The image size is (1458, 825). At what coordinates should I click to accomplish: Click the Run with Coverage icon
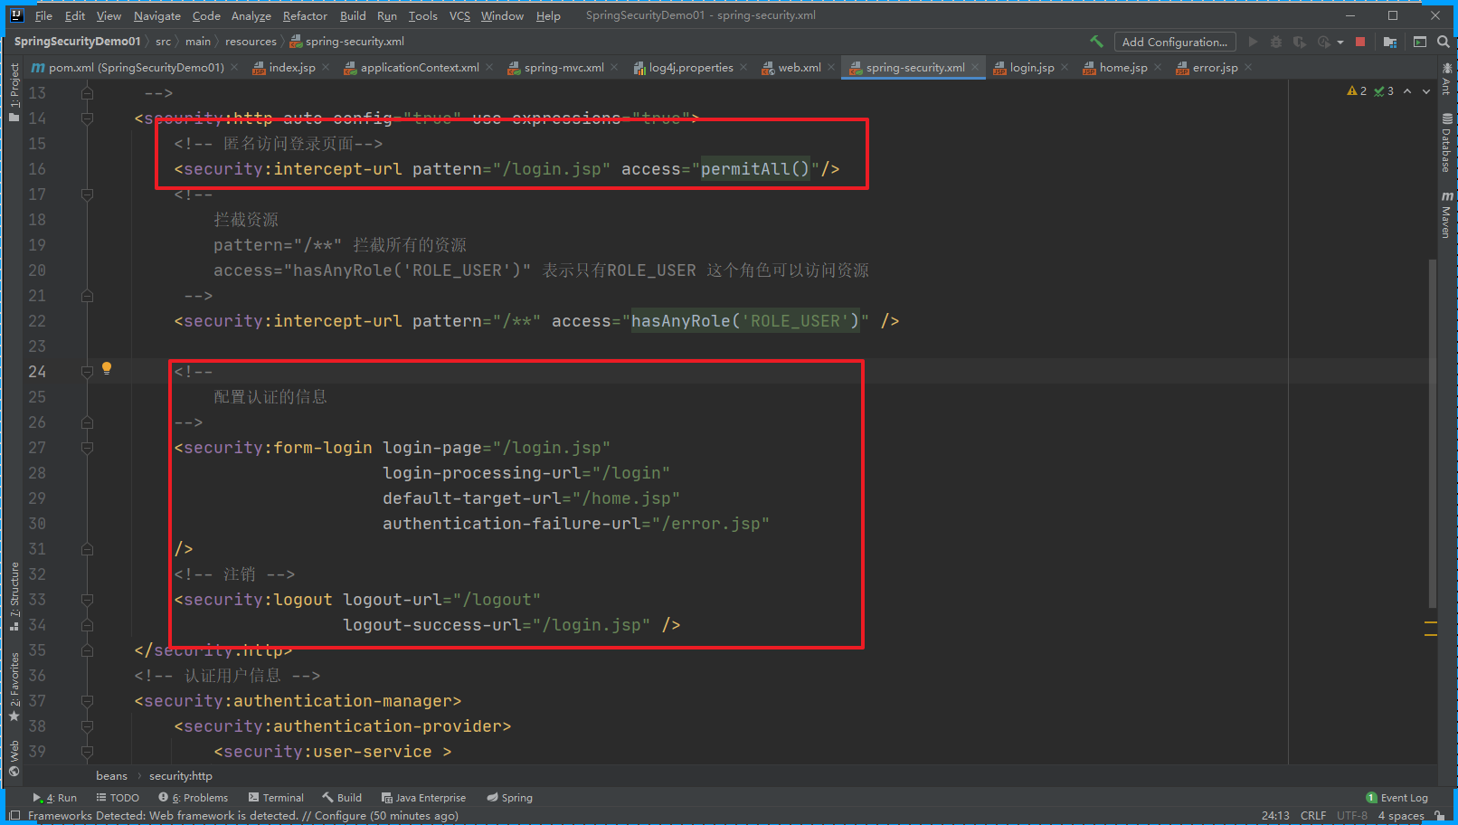point(1300,42)
